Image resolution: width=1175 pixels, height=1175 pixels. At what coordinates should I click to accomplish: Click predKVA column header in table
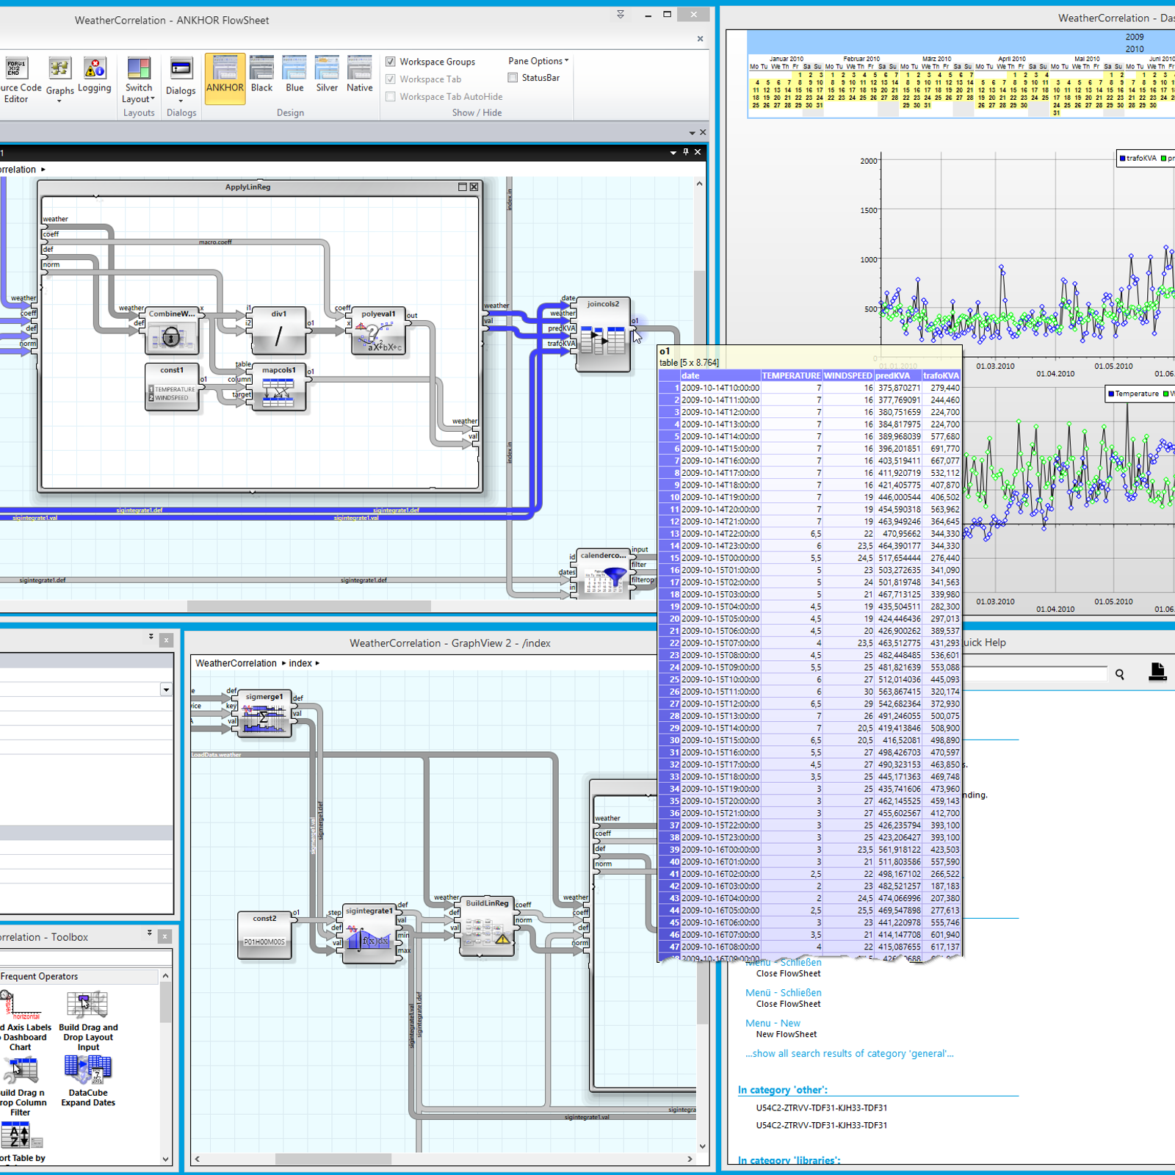(x=897, y=376)
